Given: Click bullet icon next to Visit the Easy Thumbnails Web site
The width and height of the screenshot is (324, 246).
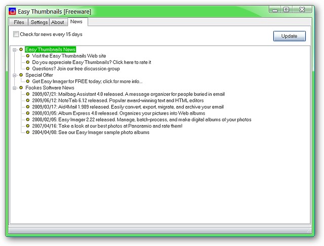Looking at the screenshot, I should (x=28, y=56).
